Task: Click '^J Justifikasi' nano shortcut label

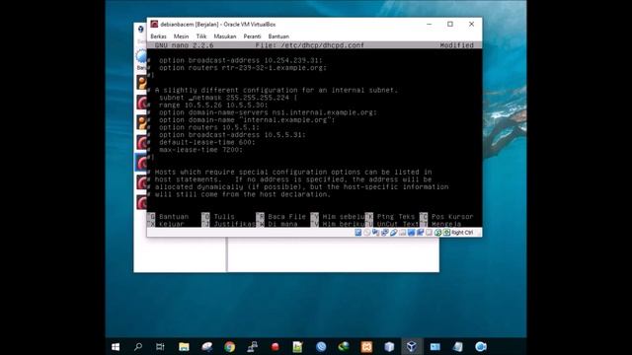Action: tap(228, 224)
